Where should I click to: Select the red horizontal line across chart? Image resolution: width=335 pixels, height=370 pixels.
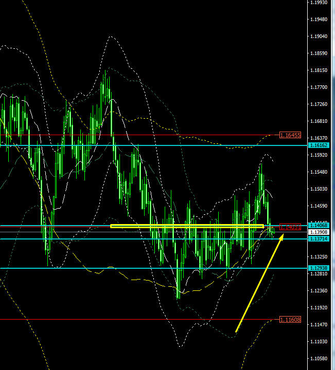point(139,135)
